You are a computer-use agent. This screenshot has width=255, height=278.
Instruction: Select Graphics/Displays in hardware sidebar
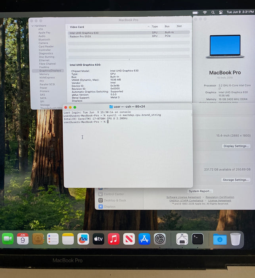coord(48,71)
